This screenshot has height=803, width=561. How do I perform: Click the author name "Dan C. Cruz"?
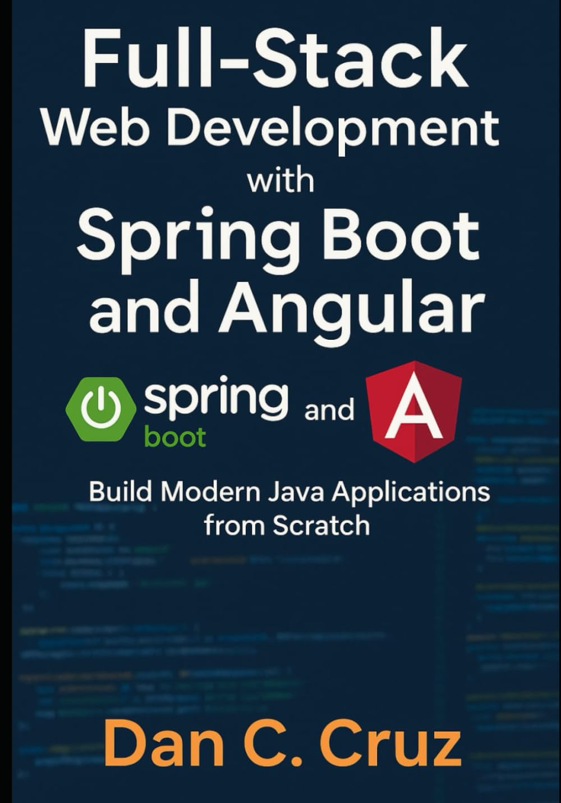coord(282,744)
